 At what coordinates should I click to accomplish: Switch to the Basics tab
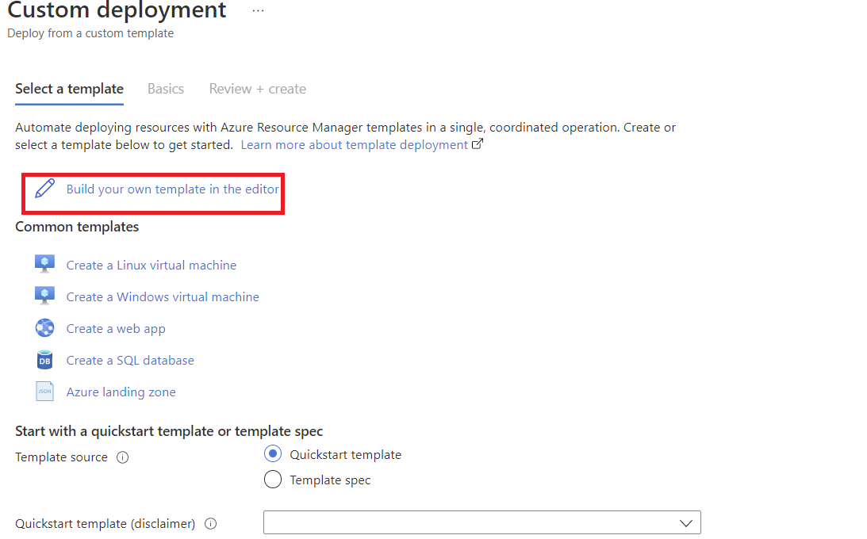click(166, 89)
